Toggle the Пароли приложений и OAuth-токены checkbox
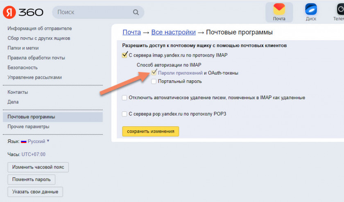The image size is (344, 202). [154, 73]
